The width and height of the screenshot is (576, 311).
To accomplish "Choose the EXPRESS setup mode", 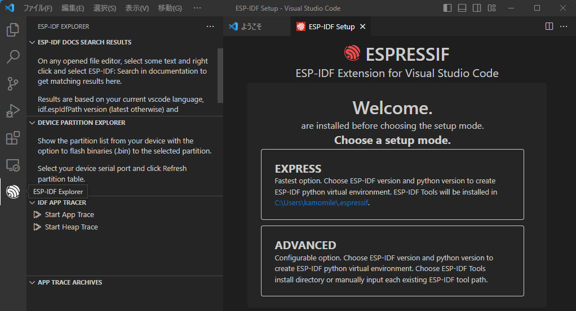I will click(x=392, y=184).
